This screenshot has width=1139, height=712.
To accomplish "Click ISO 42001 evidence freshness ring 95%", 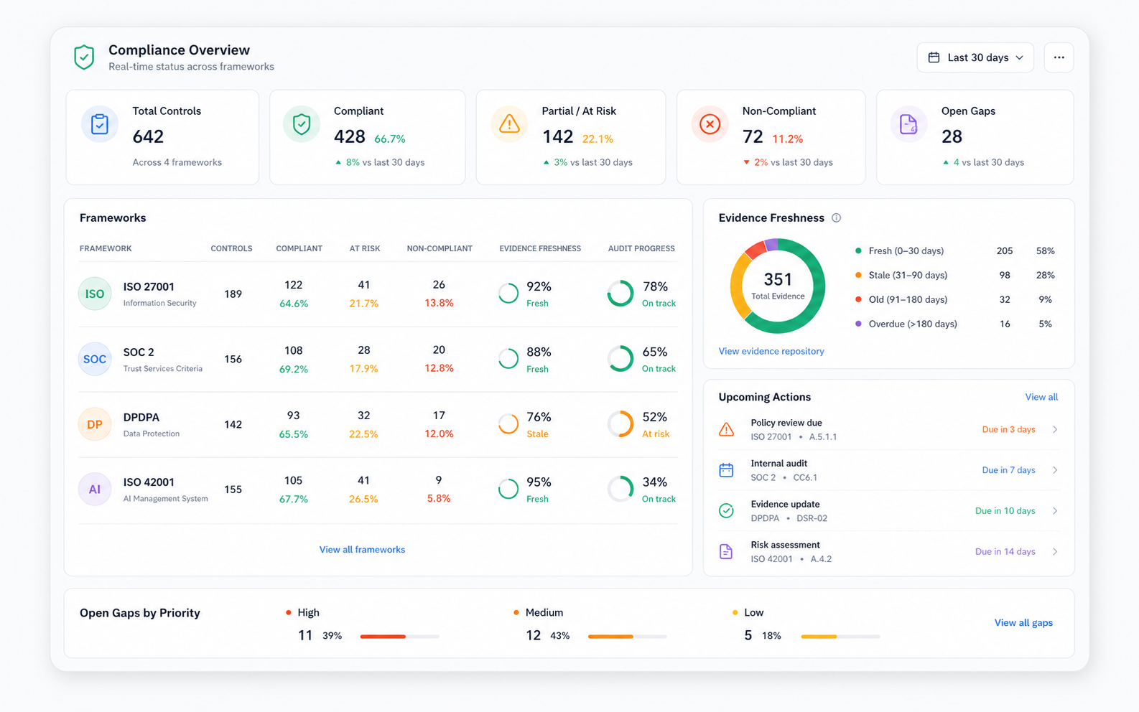I will click(508, 489).
